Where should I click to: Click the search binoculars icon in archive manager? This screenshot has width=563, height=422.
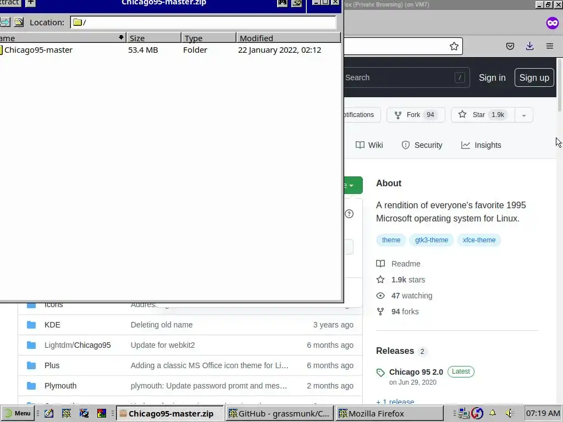click(282, 3)
